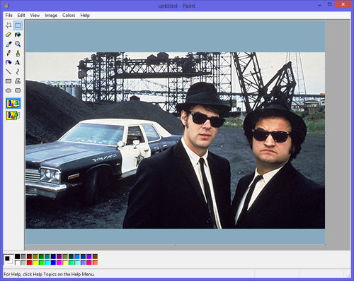Viewport: 354px width, 281px height.
Task: Select the teal color swatch
Action: point(47,256)
